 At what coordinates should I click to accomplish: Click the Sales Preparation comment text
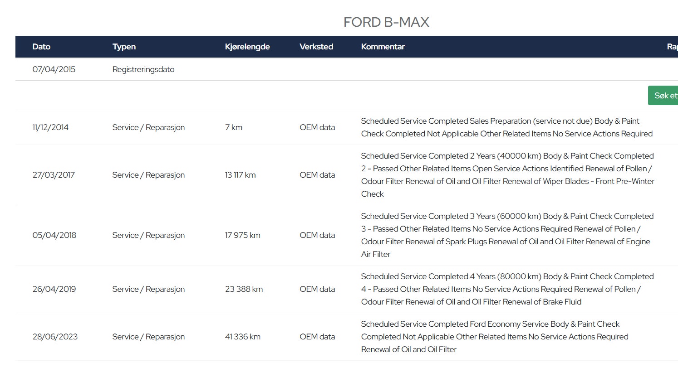coord(506,127)
